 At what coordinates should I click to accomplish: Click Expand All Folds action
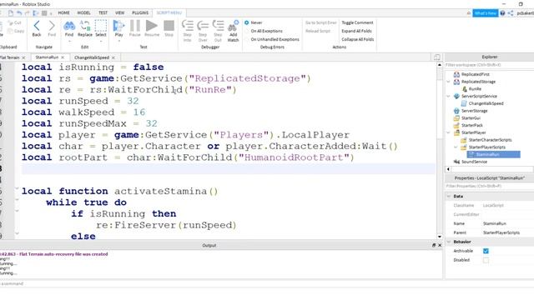356,31
